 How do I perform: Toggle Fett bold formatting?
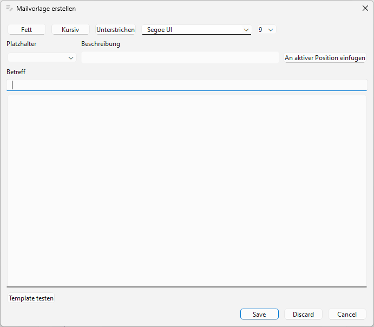(27, 30)
